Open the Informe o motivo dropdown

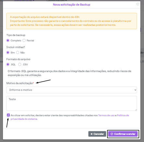72,90
